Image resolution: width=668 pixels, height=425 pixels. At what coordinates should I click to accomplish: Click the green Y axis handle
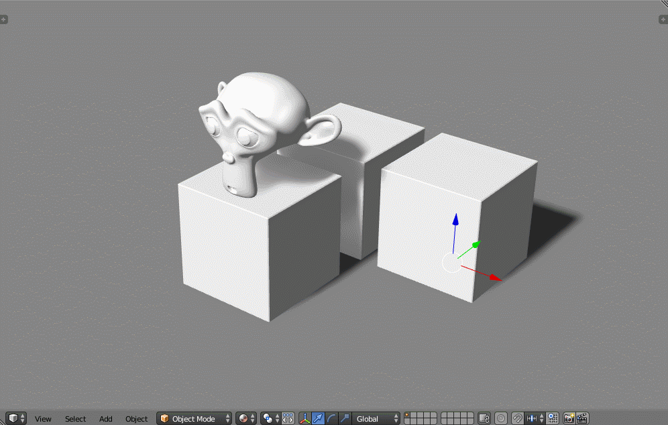476,245
